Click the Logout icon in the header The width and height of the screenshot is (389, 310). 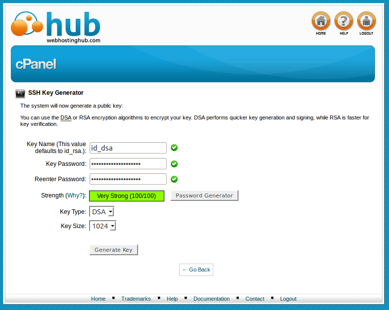point(366,21)
